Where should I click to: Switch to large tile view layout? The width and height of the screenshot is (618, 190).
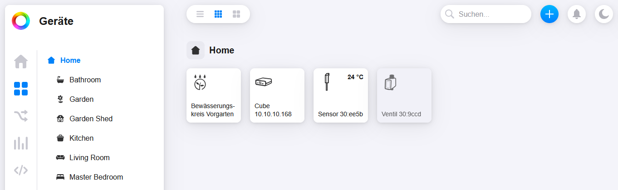coord(236,14)
